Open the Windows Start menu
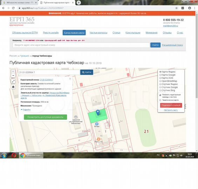Viewport: 198px width, 189px height. click(x=4, y=155)
